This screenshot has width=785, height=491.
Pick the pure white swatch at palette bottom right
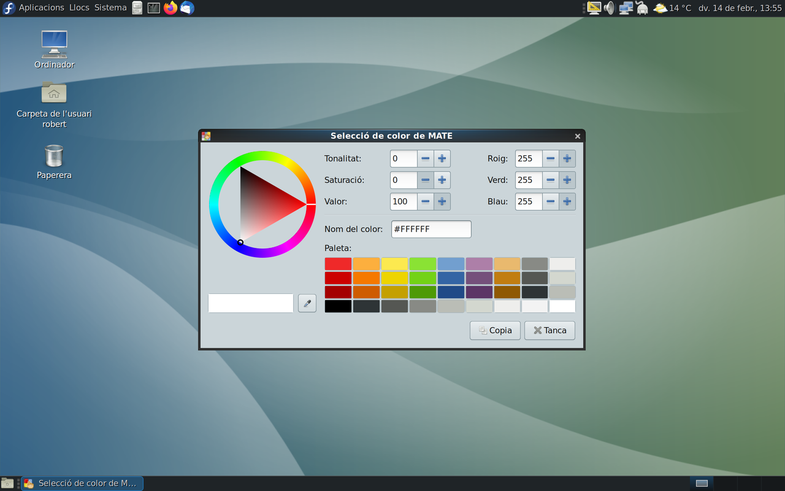click(x=562, y=306)
